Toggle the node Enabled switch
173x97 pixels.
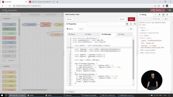point(70,92)
